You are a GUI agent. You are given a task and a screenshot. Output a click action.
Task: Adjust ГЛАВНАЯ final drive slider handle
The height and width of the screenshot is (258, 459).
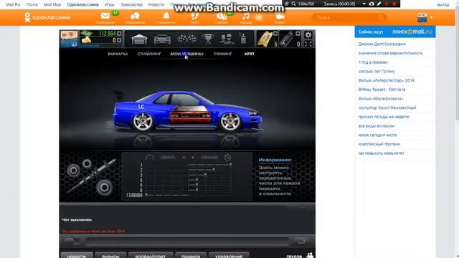pos(146,195)
